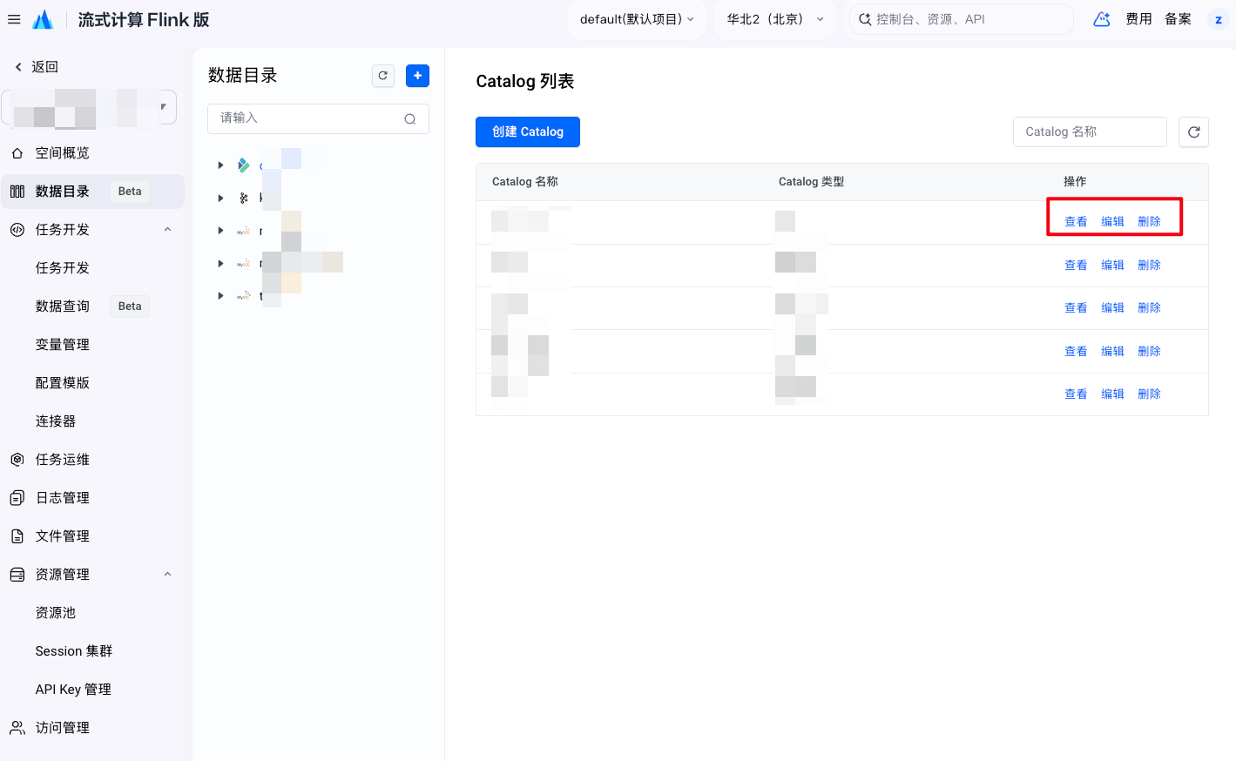Click the back arrow beside 返回
Viewport: 1236px width, 761px height.
[x=18, y=67]
